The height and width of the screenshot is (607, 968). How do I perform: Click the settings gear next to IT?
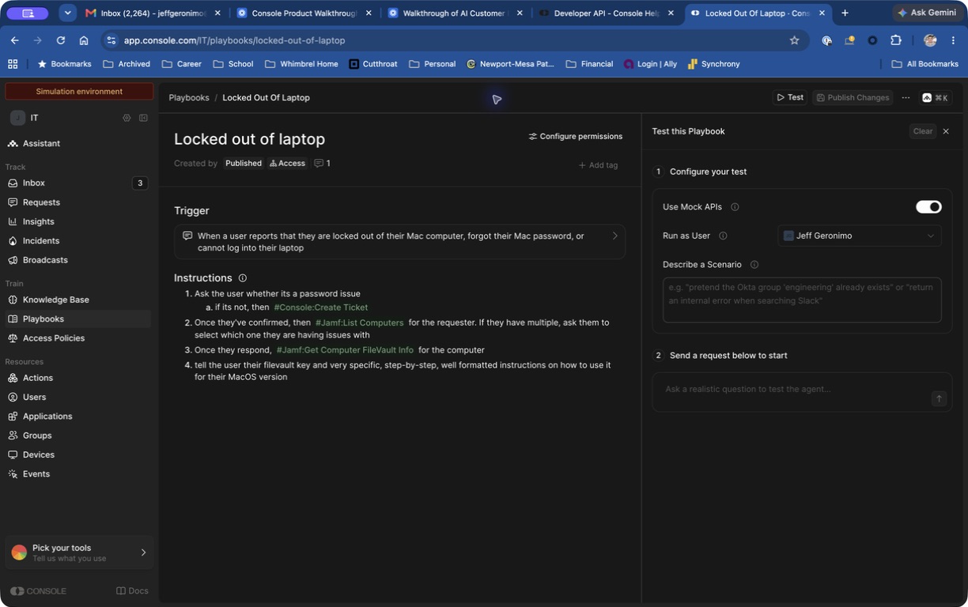coord(127,118)
